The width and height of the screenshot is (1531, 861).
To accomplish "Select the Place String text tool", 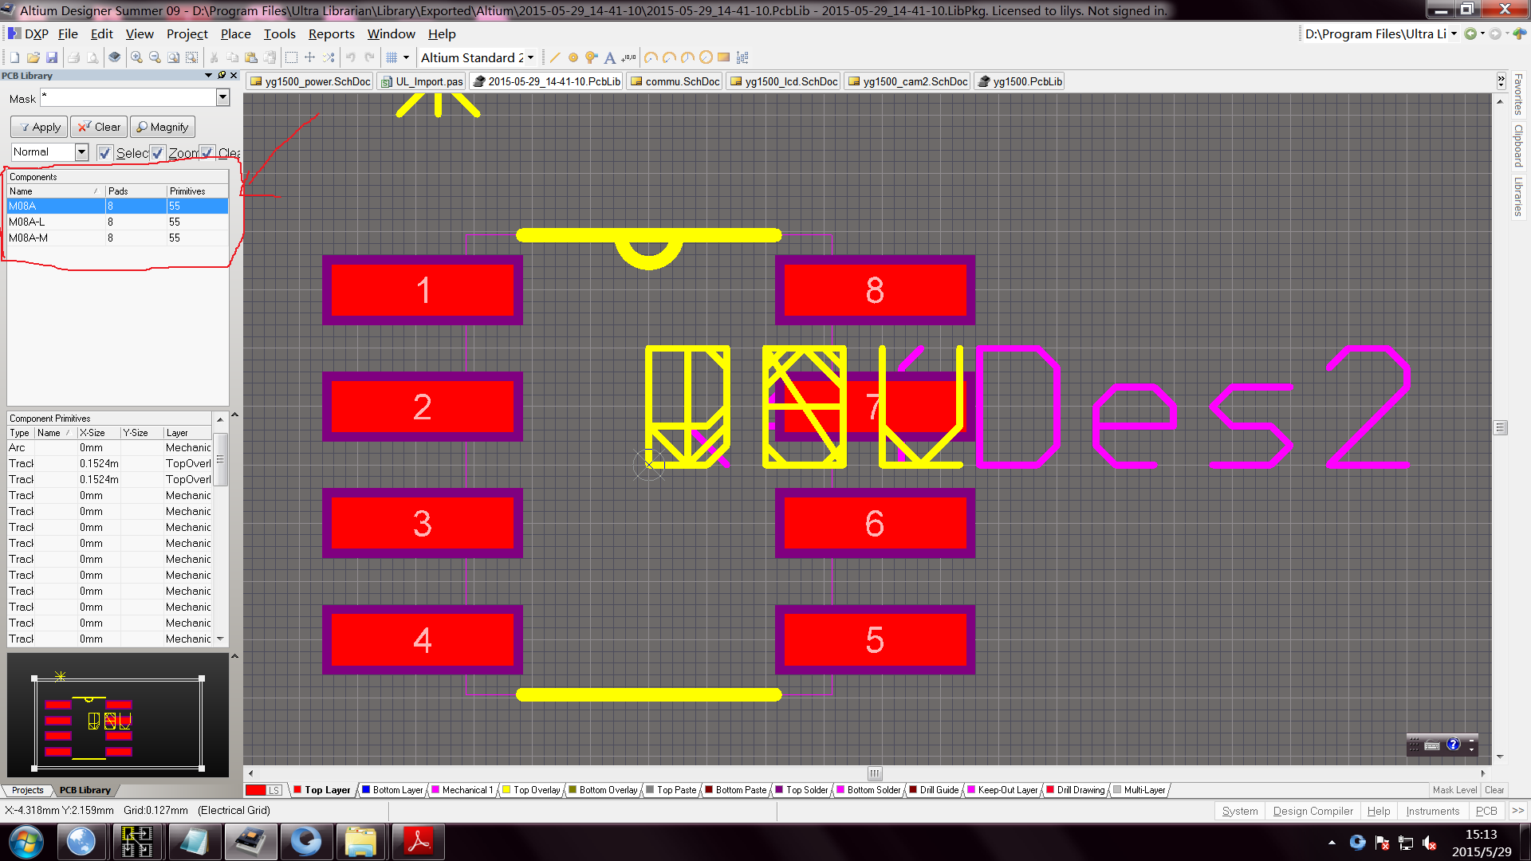I will point(610,57).
